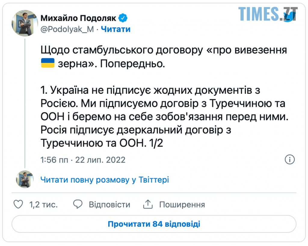The height and width of the screenshot is (246, 308).
Task: Click the Поширення share label
Action: (x=182, y=205)
